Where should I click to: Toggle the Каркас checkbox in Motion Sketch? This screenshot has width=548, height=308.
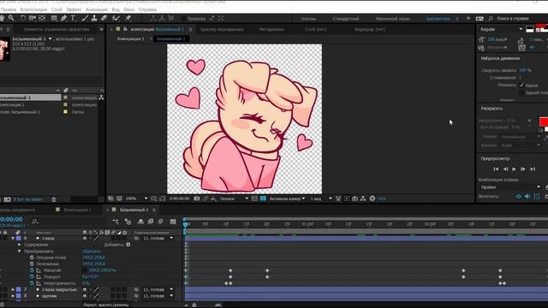tap(521, 85)
